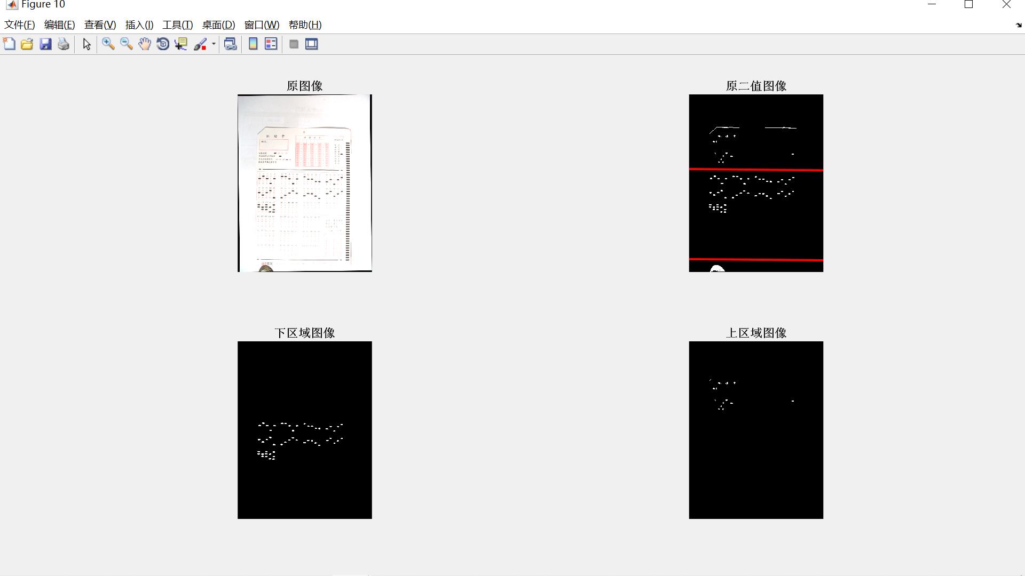Open the Brush color dropdown arrow
Image resolution: width=1025 pixels, height=576 pixels.
click(x=214, y=44)
